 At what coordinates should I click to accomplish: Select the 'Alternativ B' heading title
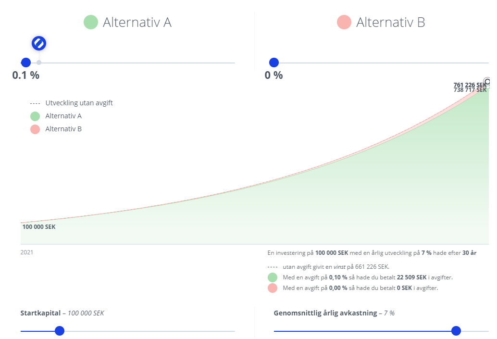390,22
